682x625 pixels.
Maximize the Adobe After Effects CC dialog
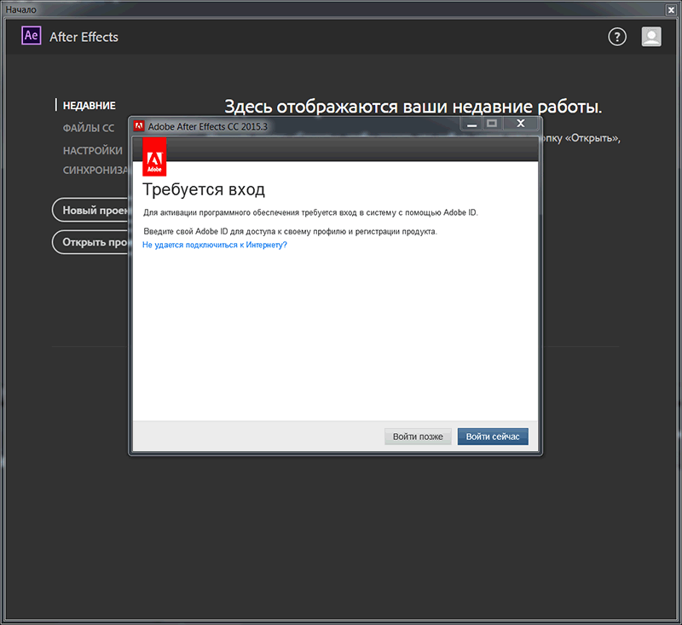492,124
